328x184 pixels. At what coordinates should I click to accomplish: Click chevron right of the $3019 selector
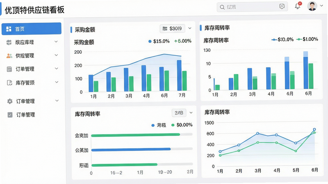pyautogui.click(x=190, y=28)
